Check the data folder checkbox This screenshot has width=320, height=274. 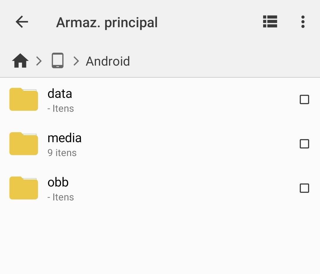[x=304, y=100]
